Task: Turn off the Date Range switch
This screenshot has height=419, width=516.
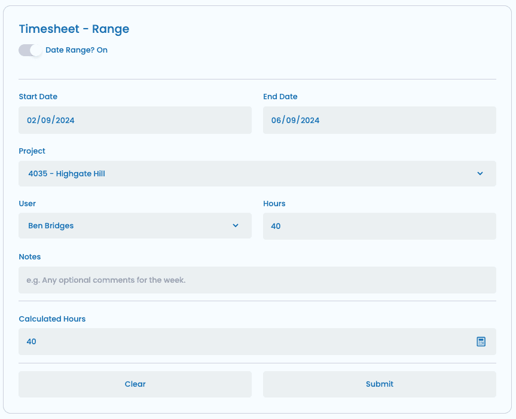Action: tap(30, 50)
